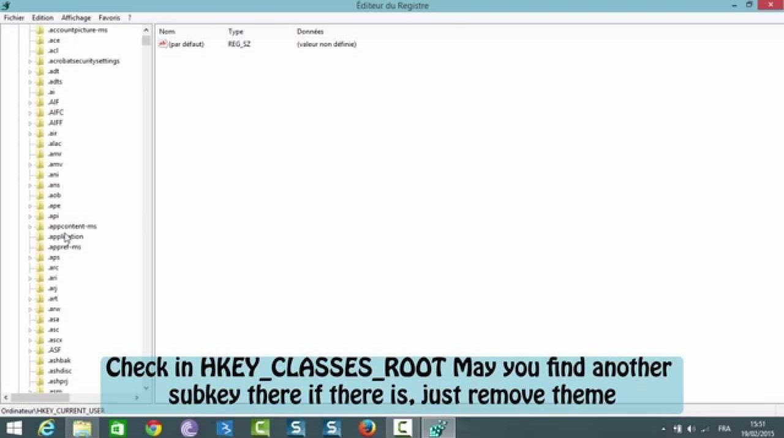Open Windows Store from the taskbar
The image size is (784, 438).
coord(118,428)
